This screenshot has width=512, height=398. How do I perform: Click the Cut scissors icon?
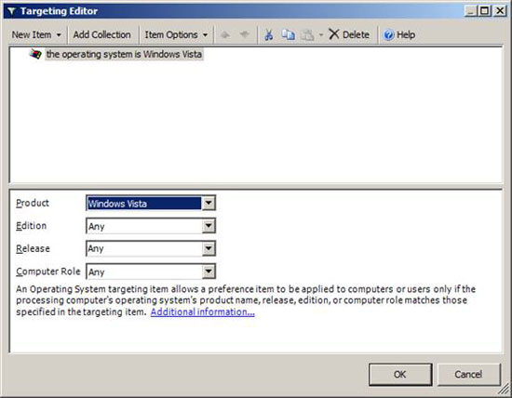[269, 34]
